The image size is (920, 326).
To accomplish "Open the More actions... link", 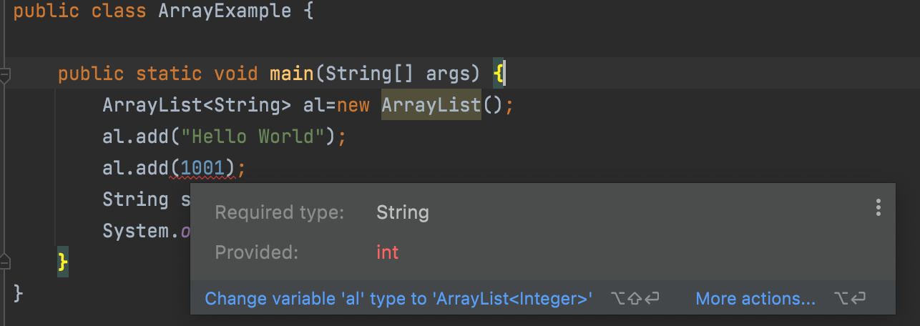I will pyautogui.click(x=755, y=299).
